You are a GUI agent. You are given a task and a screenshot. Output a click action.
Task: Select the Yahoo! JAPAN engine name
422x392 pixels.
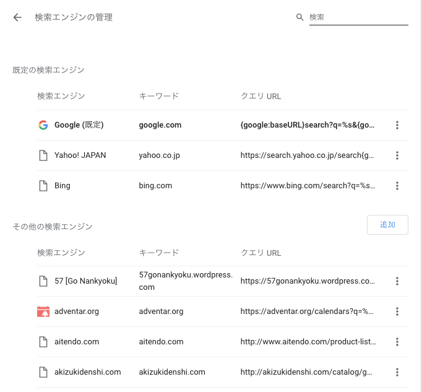pos(80,155)
